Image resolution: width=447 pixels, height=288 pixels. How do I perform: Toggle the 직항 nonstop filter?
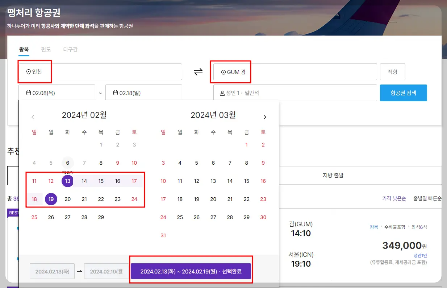pos(393,71)
